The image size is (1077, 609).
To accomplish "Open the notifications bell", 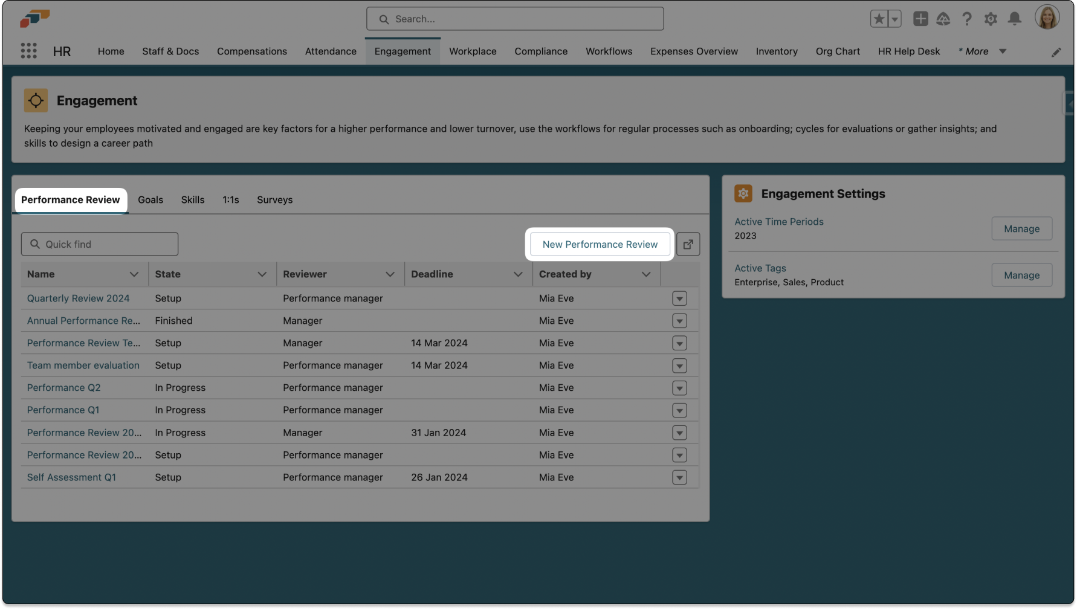I will click(1014, 19).
